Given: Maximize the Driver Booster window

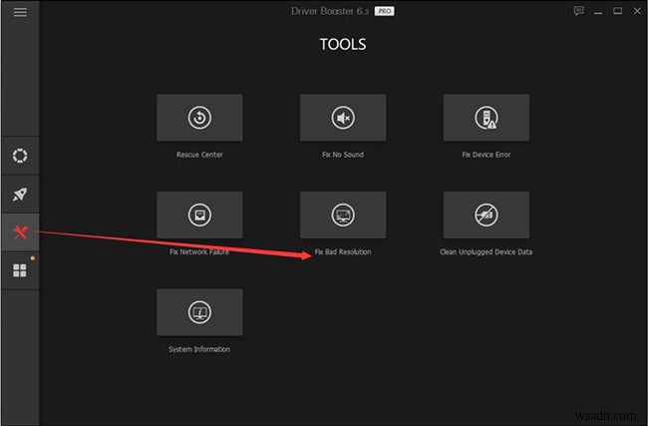Looking at the screenshot, I should (617, 11).
